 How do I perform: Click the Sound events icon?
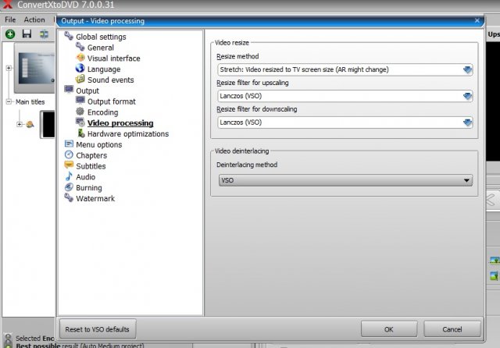click(x=80, y=80)
